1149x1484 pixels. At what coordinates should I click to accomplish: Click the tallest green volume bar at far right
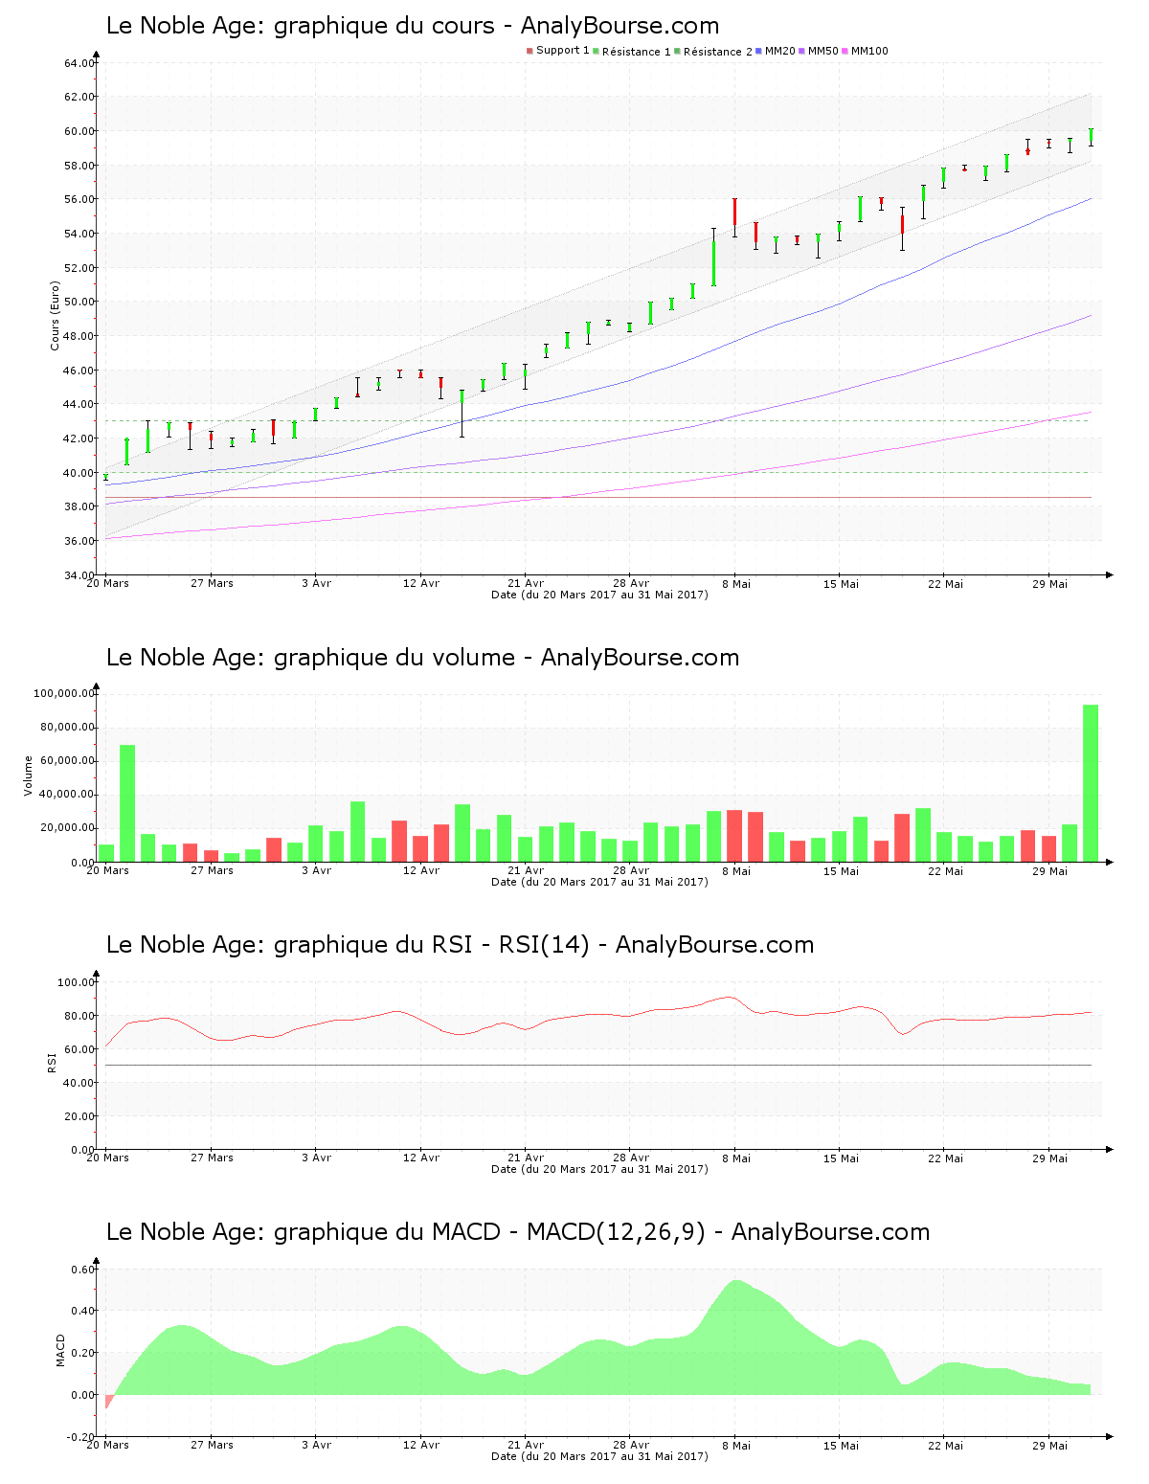tap(1091, 783)
